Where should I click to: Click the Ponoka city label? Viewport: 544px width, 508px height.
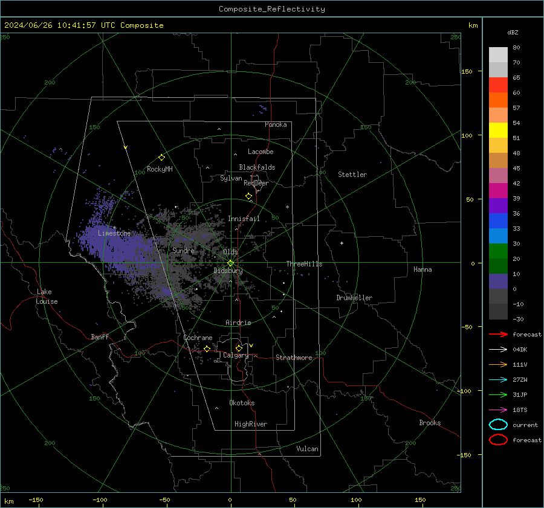point(276,124)
